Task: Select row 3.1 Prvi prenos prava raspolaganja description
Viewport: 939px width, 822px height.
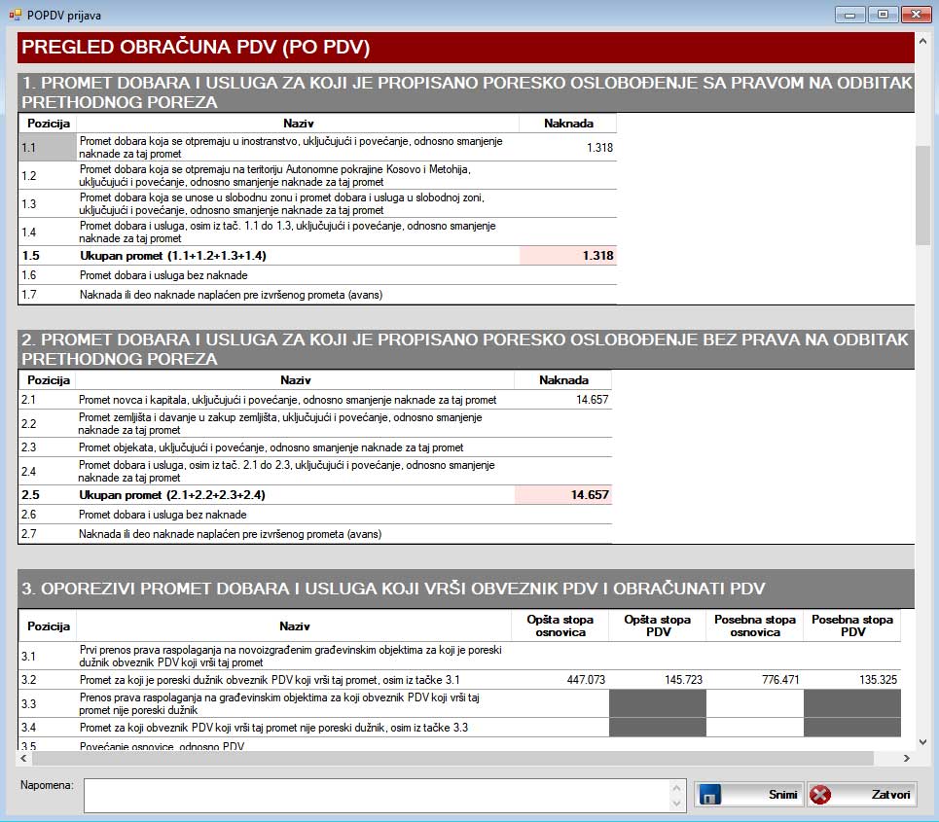Action: pos(290,657)
